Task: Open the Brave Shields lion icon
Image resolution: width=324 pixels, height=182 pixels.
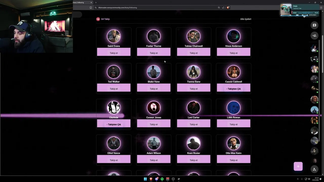Action: pos(228,8)
